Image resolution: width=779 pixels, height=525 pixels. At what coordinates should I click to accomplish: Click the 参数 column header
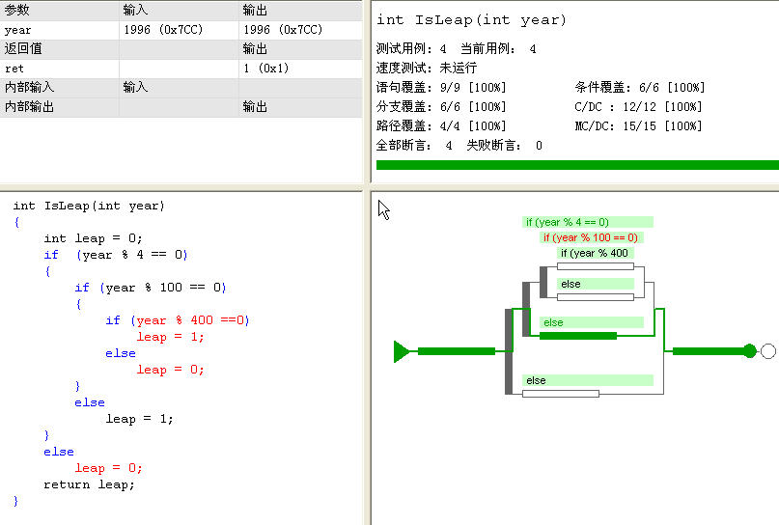[x=58, y=10]
